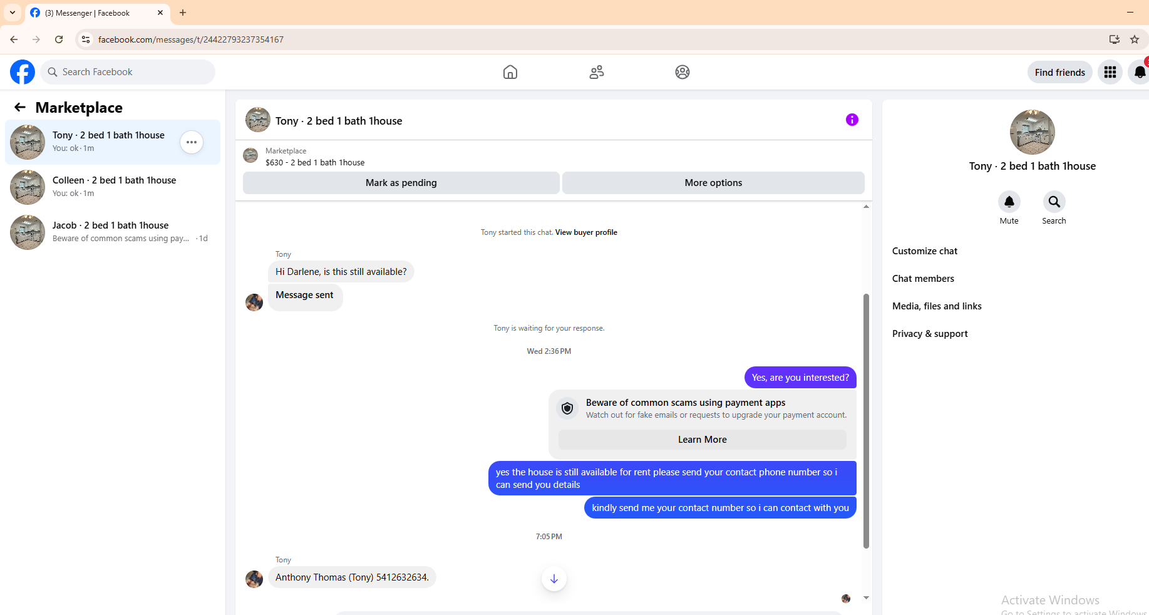The width and height of the screenshot is (1149, 615).
Task: Click the "kindly send me your contact number" message
Action: 720,508
